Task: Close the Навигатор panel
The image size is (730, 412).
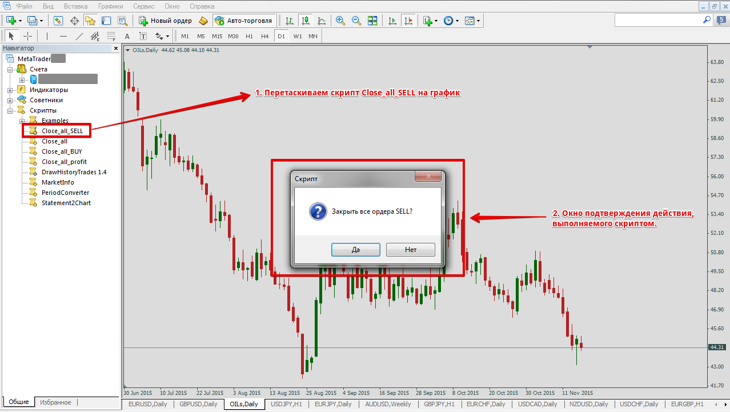Action: coord(115,49)
